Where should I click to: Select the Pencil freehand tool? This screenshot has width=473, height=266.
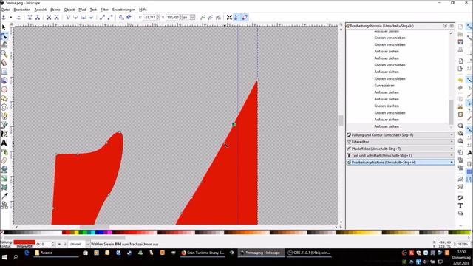(x=4, y=116)
